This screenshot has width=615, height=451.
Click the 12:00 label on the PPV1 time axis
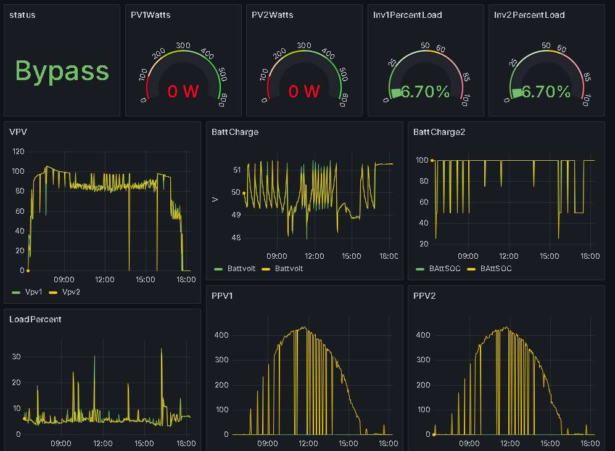point(308,444)
